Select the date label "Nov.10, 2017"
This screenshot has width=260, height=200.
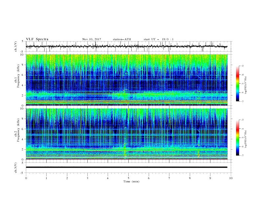[x=92, y=39]
